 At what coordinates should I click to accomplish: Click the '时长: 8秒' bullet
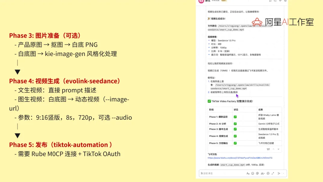click(216, 44)
